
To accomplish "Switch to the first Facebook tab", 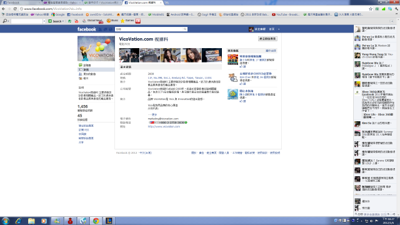I will tap(21, 2).
